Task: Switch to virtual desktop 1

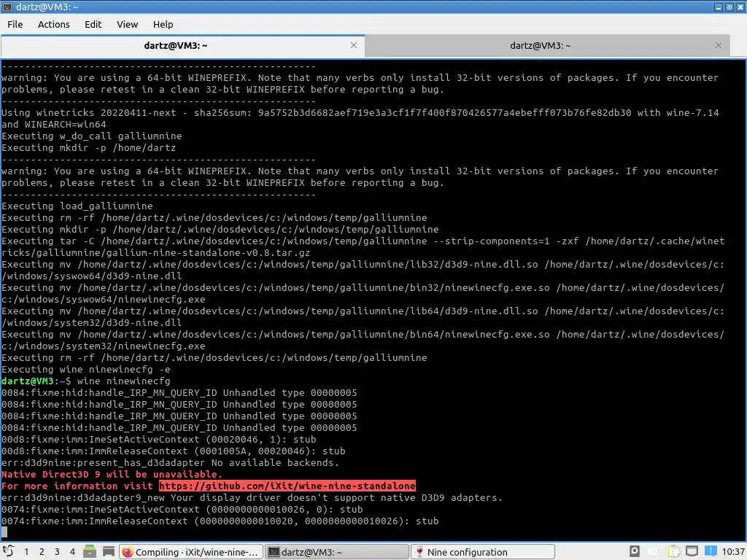Action: click(26, 551)
